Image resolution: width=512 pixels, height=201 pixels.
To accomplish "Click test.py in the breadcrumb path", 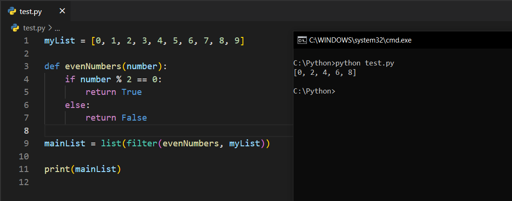I will [x=34, y=28].
